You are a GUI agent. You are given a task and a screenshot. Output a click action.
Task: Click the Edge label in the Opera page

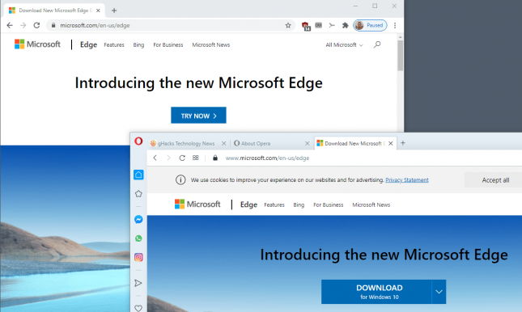click(248, 204)
